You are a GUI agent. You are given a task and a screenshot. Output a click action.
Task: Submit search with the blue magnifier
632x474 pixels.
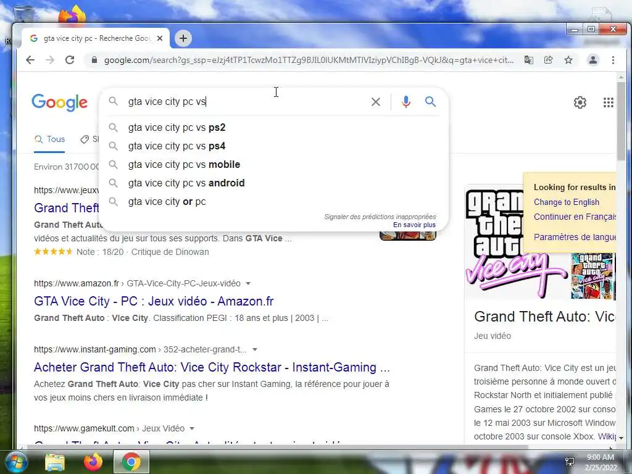click(x=430, y=102)
